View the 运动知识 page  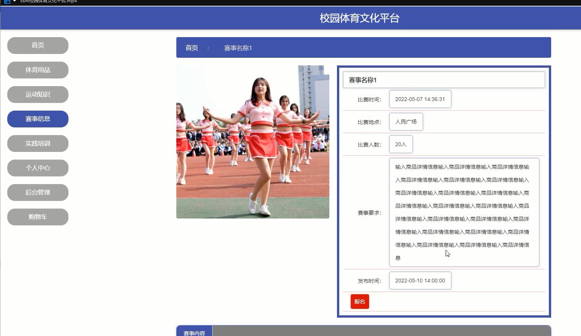(x=37, y=94)
